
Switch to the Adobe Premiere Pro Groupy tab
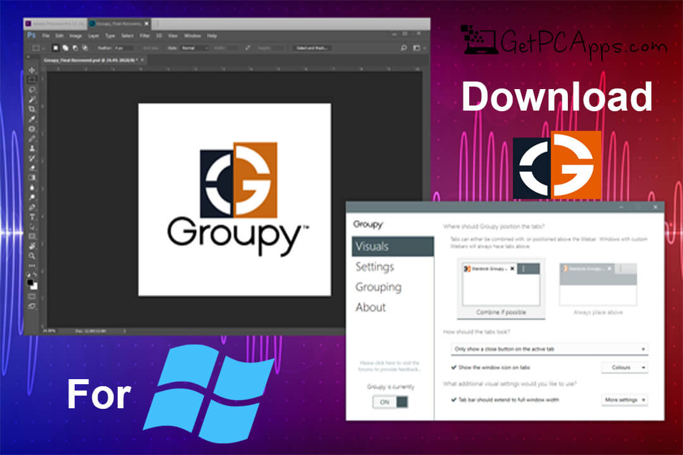point(55,23)
